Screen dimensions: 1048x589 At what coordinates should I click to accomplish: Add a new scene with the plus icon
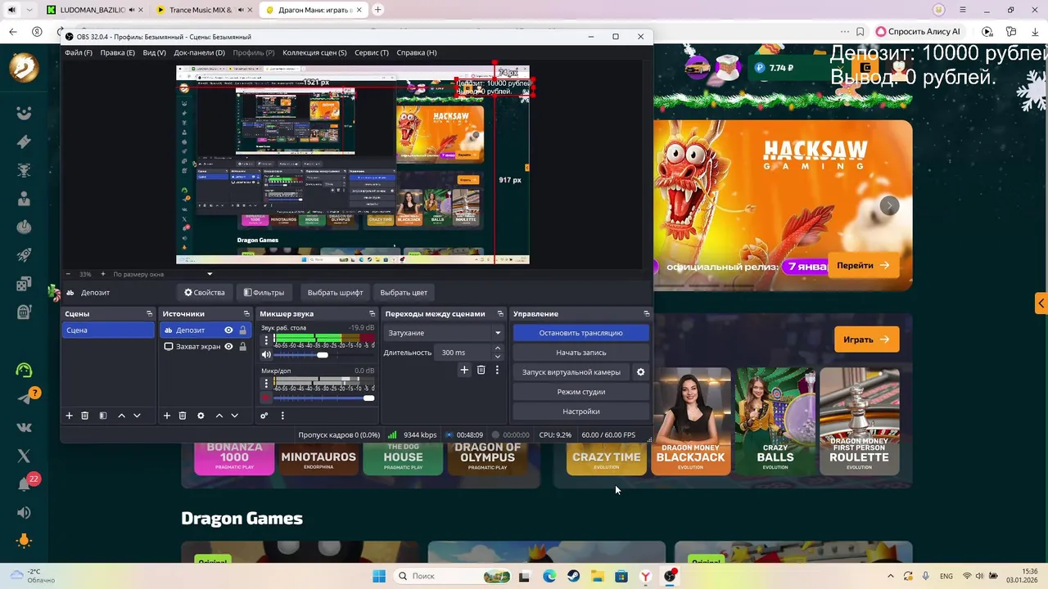70,416
